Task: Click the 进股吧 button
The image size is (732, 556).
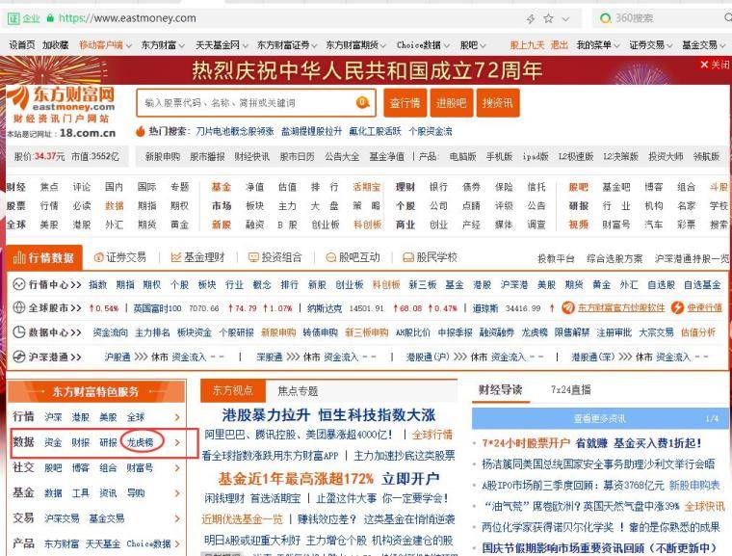Action: pos(451,103)
